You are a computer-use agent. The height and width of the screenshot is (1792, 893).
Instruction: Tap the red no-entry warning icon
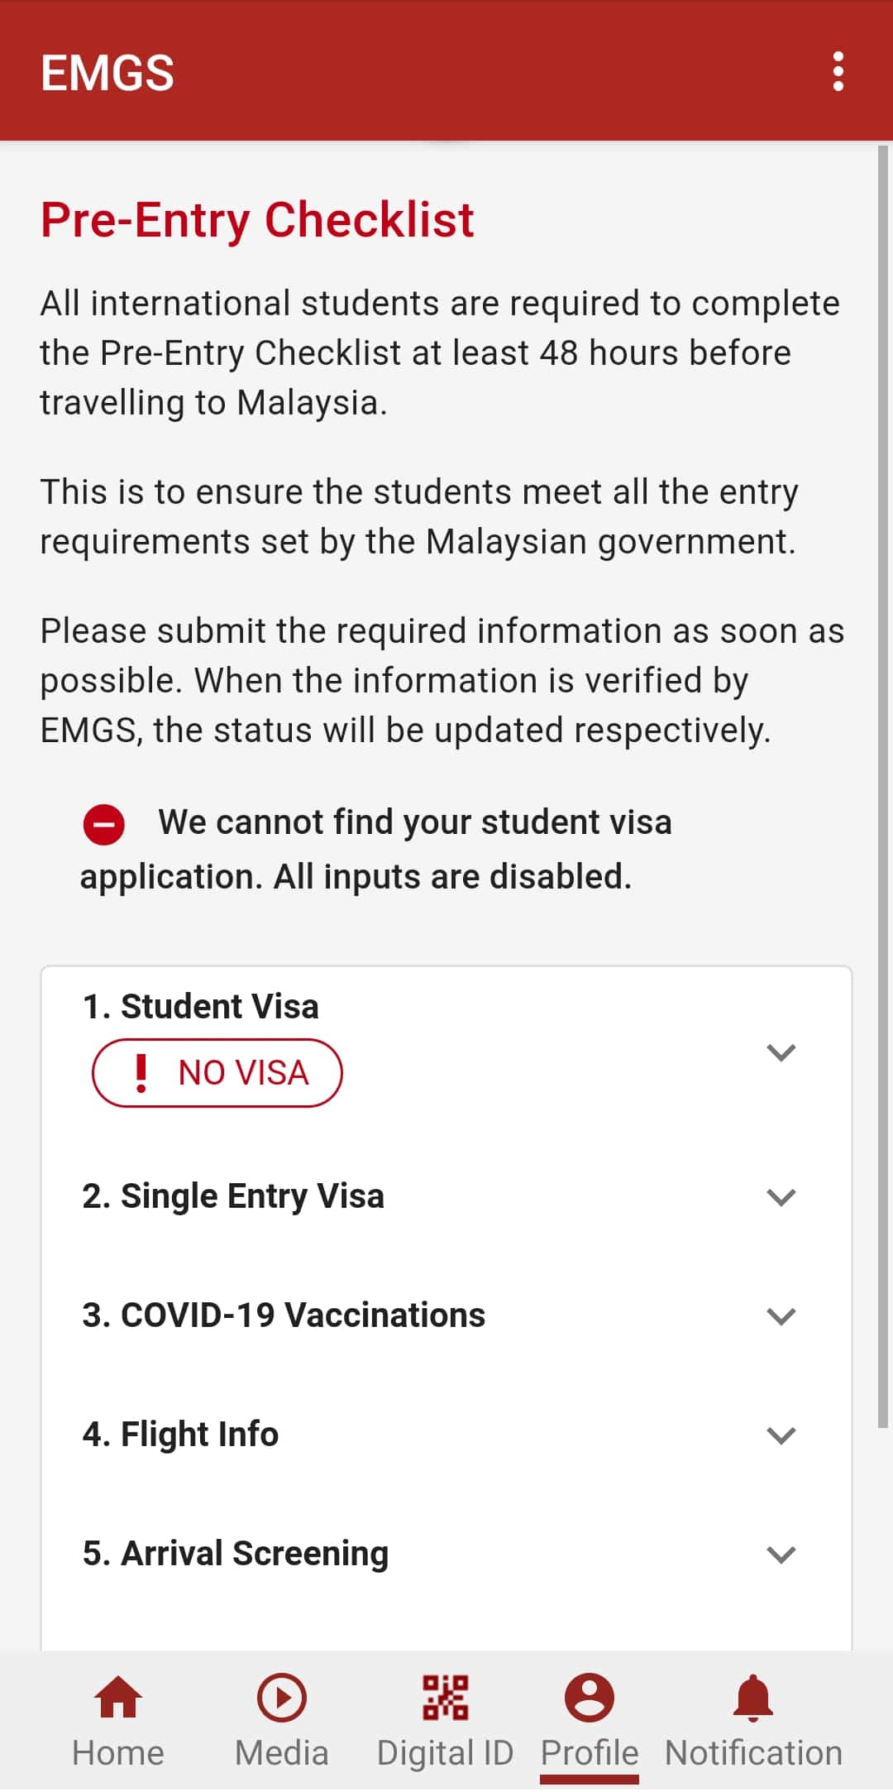pyautogui.click(x=104, y=825)
